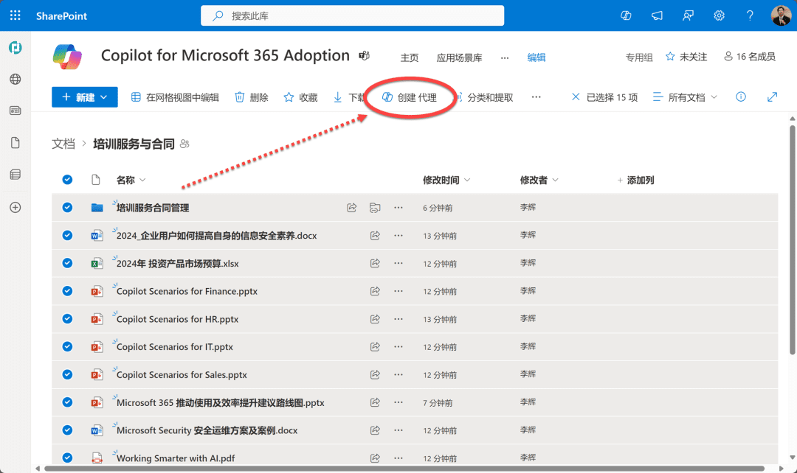Click 删除 to delete selected items
This screenshot has width=797, height=473.
(x=252, y=97)
